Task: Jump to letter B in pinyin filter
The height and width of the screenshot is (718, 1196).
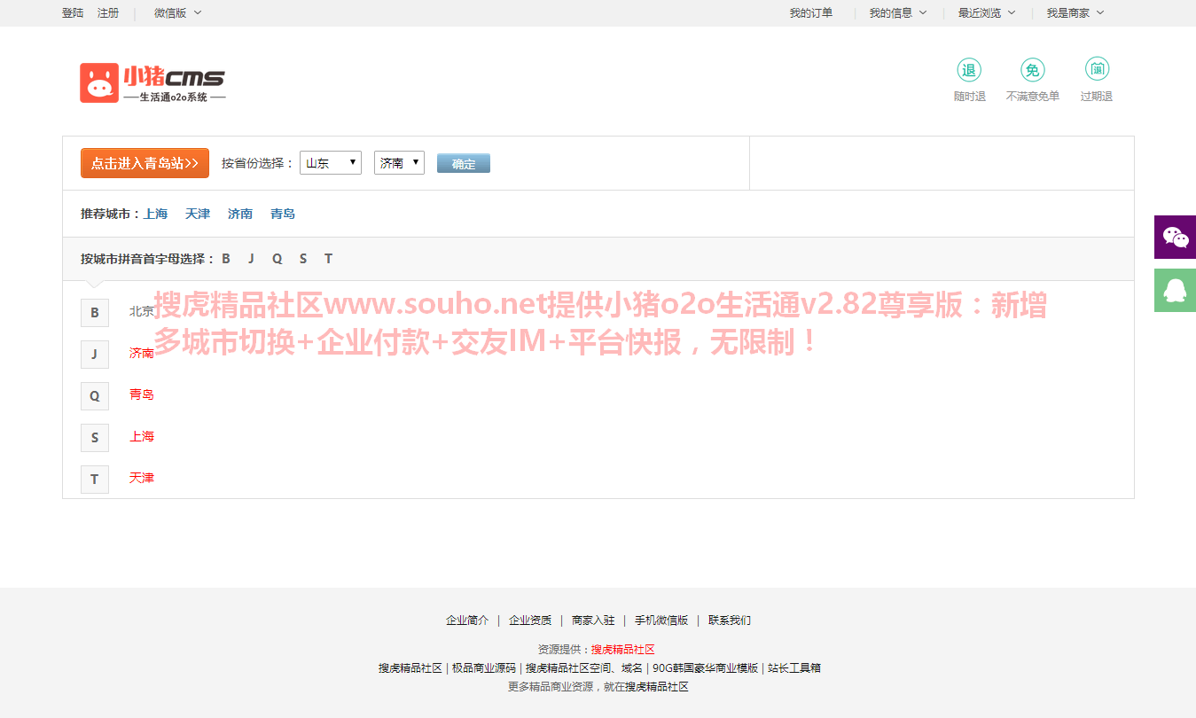Action: click(x=226, y=259)
